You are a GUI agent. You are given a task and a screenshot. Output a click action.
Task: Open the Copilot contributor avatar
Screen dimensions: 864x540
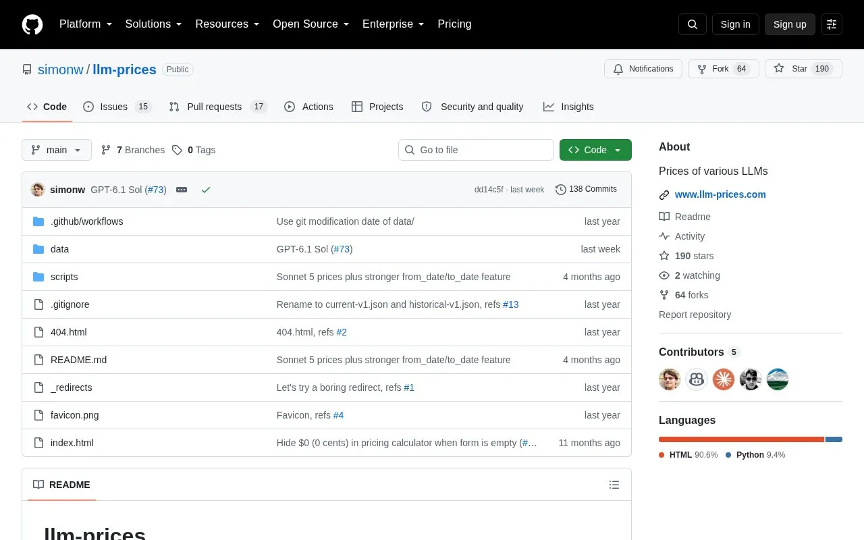(x=697, y=379)
